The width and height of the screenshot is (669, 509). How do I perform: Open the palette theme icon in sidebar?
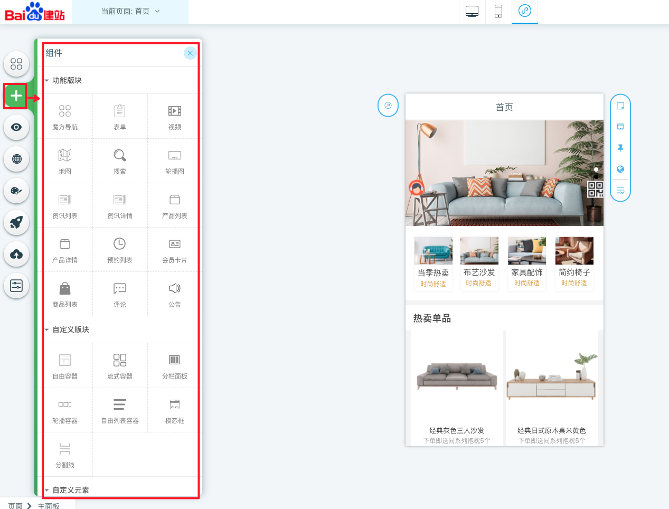(16, 191)
